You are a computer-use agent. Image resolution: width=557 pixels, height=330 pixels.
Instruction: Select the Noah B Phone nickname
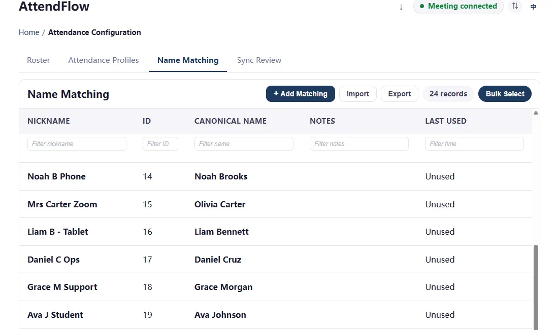click(56, 176)
